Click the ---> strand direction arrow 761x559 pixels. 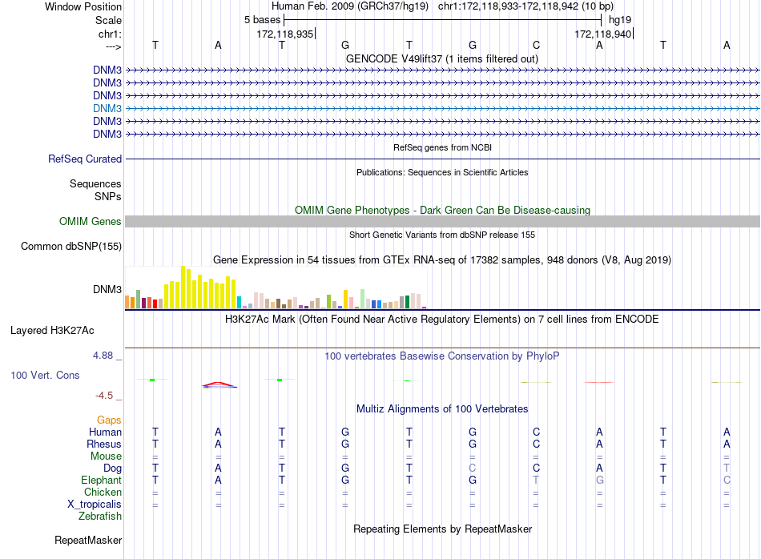[x=113, y=46]
